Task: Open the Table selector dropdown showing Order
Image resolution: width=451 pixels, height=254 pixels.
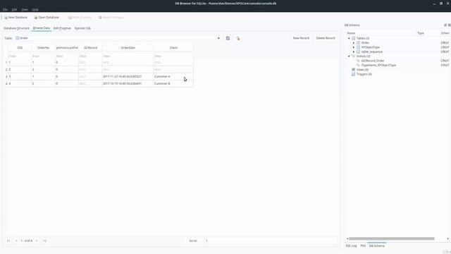Action: tap(118, 38)
